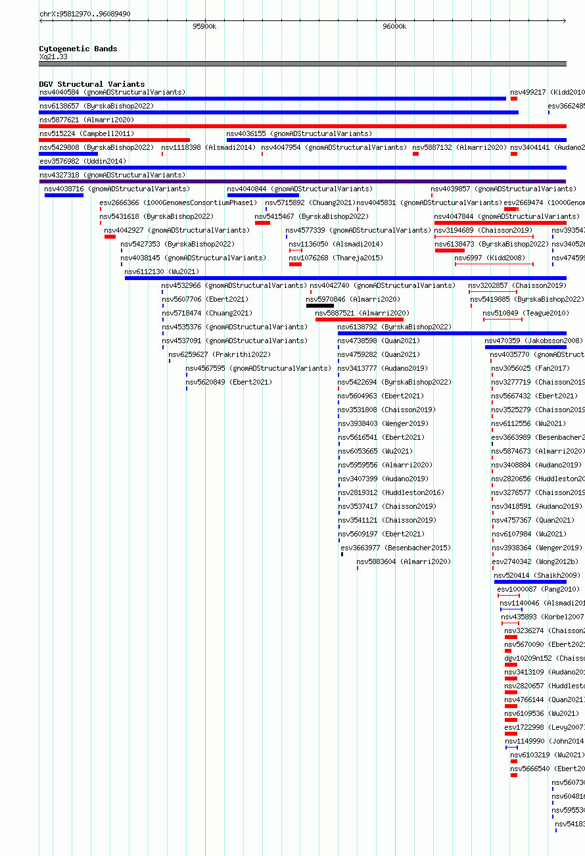This screenshot has height=856, width=585.
Task: Open variant nsv5883604 (Almarri2020)
Action: tap(404, 561)
